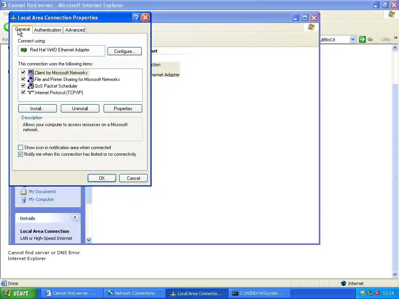399x299 pixels.
Task: Open My Computer in Network Connections sidebar
Action: (41, 199)
